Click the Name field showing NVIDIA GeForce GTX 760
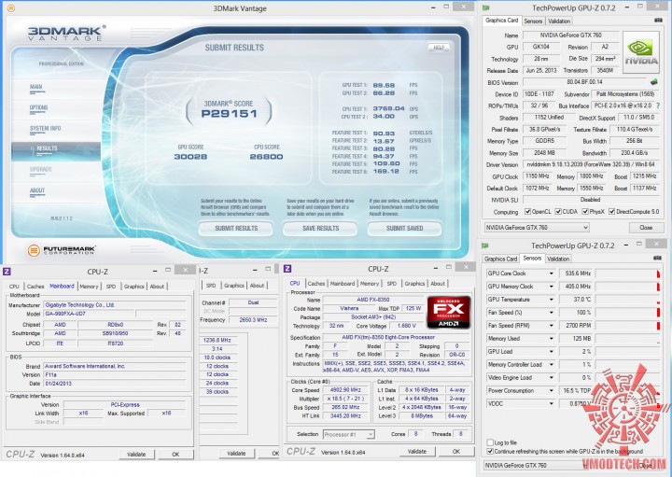This screenshot has height=477, width=672. coord(571,35)
